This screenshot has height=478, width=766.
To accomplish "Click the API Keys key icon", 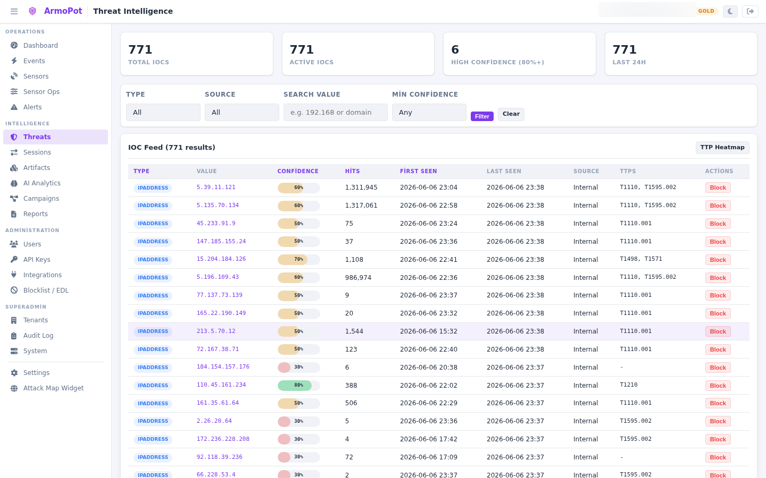I will coord(14,260).
